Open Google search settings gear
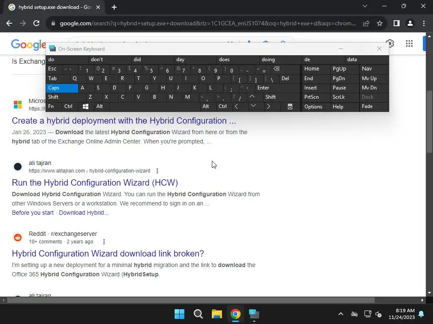Viewport: 433px width, 324px height. point(390,43)
